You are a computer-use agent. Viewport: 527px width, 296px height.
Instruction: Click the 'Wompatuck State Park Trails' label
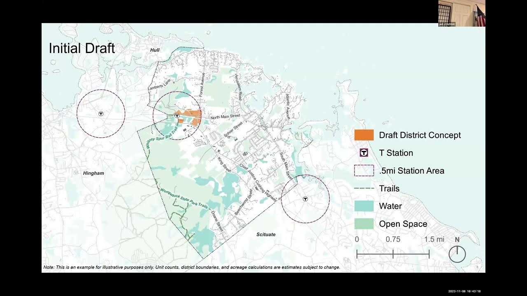[184, 198]
